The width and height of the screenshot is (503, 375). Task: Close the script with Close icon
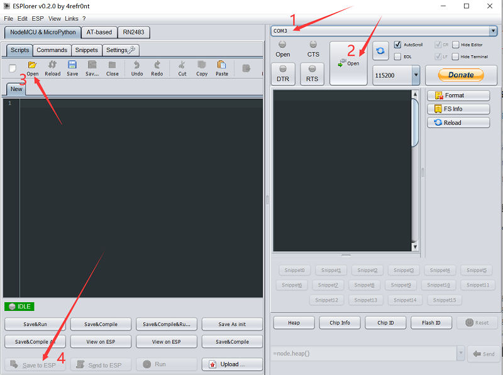click(x=113, y=68)
